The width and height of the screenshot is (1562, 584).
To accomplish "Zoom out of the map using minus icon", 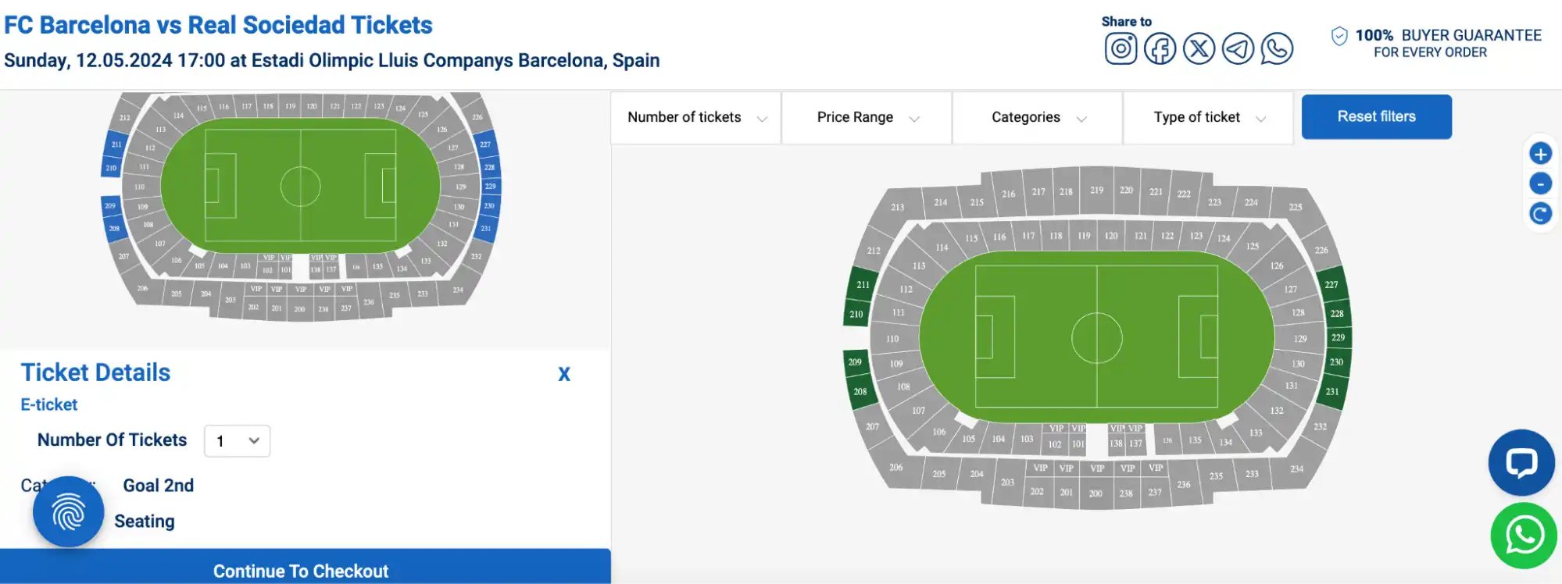I will pyautogui.click(x=1539, y=183).
